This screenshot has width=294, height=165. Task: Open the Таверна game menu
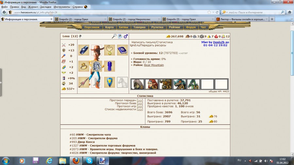[x=139, y=27]
